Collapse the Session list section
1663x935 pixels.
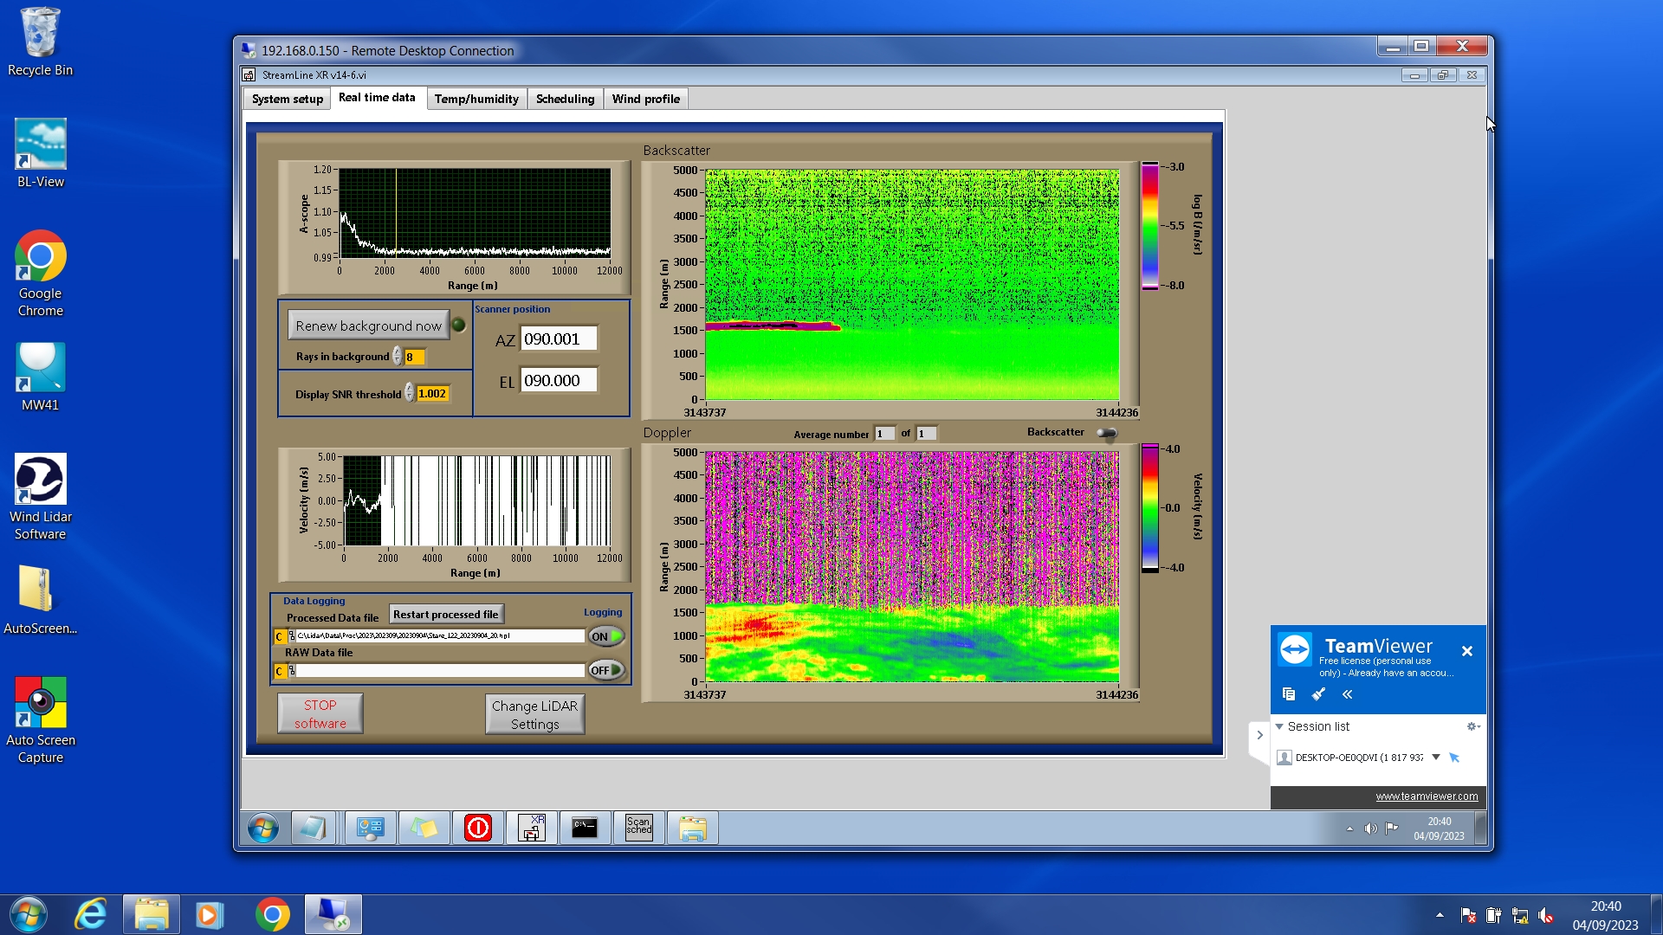(1279, 726)
